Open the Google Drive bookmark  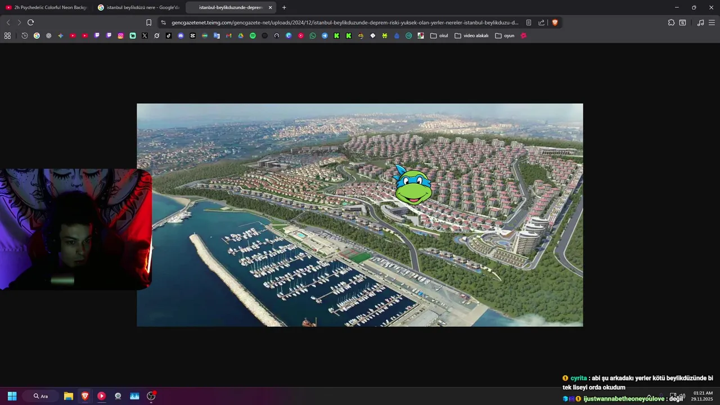(241, 35)
